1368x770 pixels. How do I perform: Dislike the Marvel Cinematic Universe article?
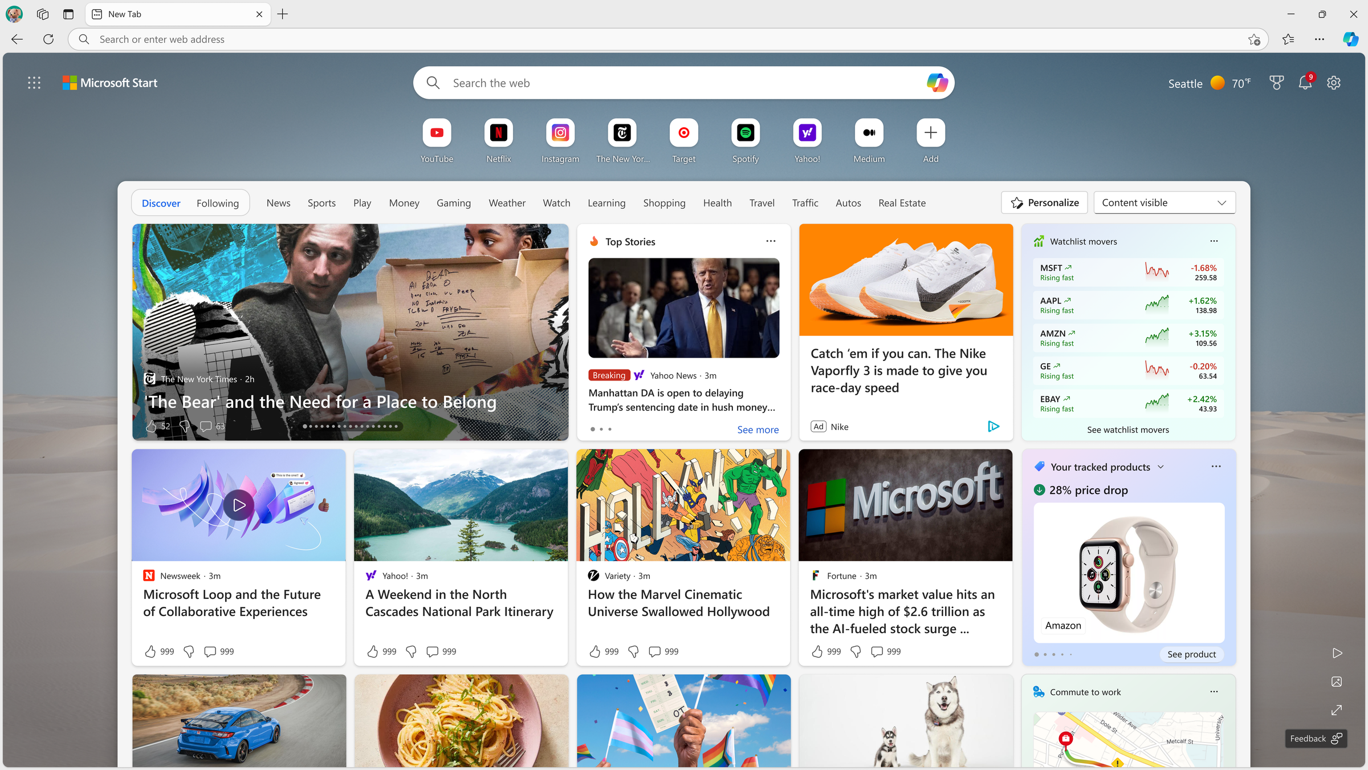(x=633, y=651)
